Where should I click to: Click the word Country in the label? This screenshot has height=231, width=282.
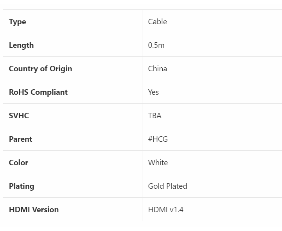(23, 69)
